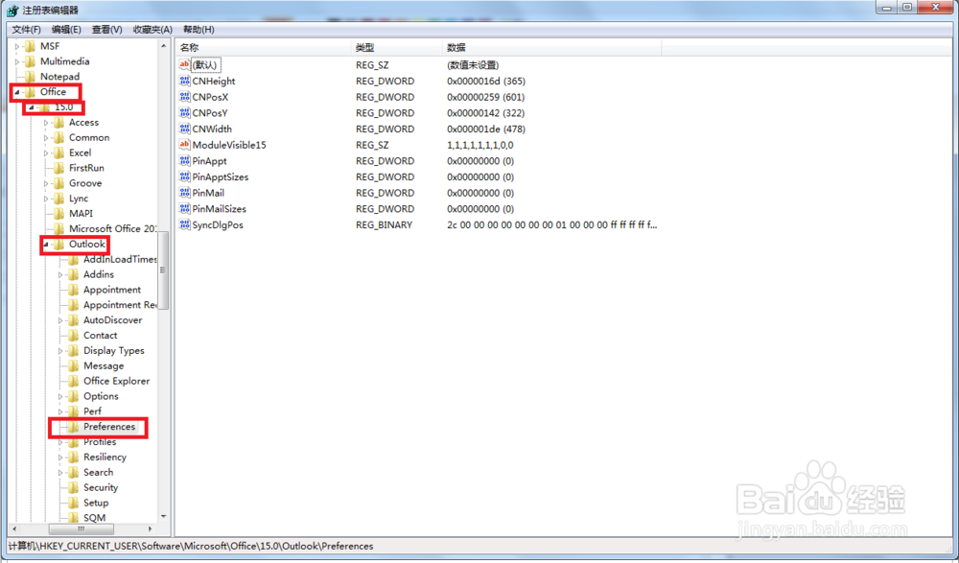
Task: Expand the Search key arrow
Action: click(x=60, y=473)
